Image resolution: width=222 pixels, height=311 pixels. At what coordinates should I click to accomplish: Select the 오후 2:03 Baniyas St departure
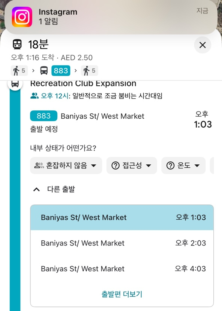pyautogui.click(x=122, y=243)
